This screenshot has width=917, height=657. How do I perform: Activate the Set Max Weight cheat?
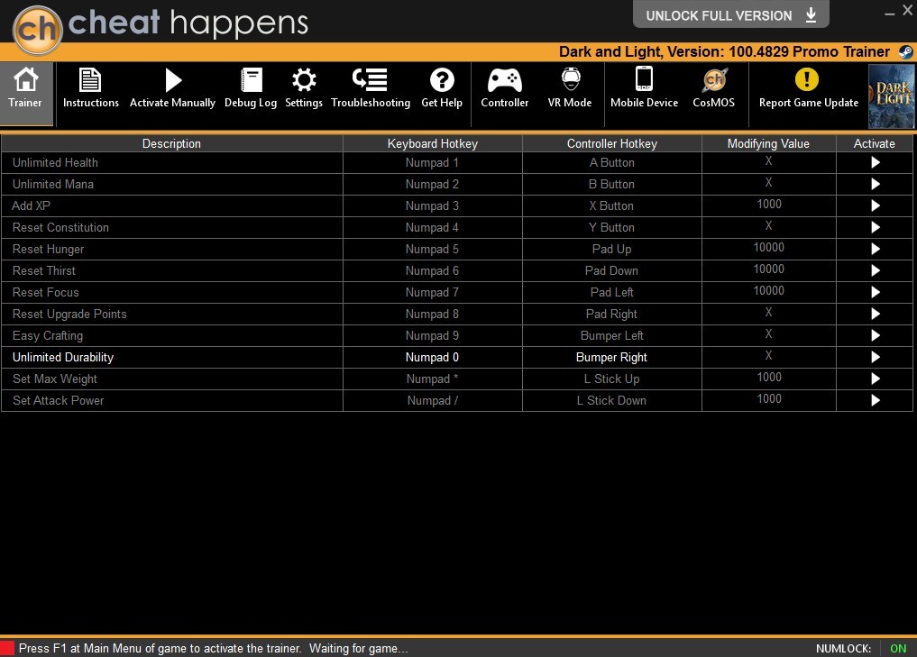tap(875, 379)
